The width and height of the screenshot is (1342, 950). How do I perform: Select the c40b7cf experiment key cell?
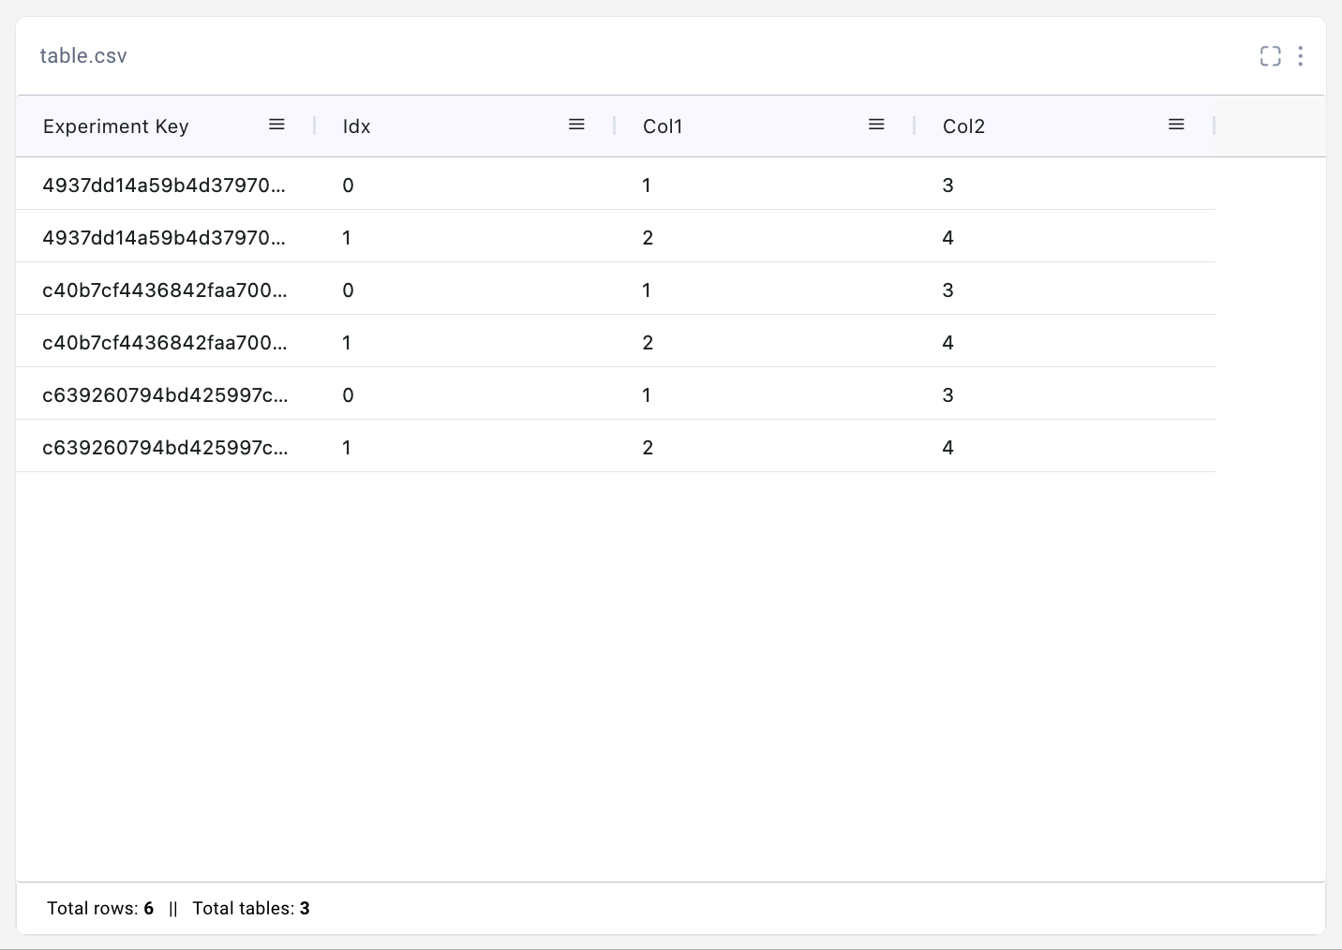[x=165, y=289]
